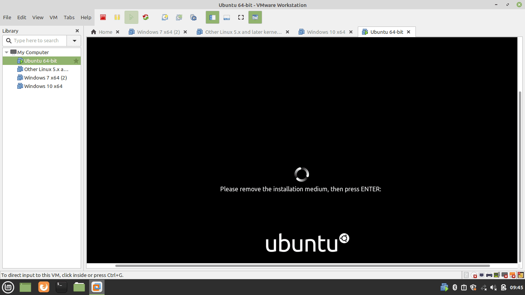Launch Firefox from the panel
This screenshot has width=525, height=295.
pyautogui.click(x=44, y=287)
